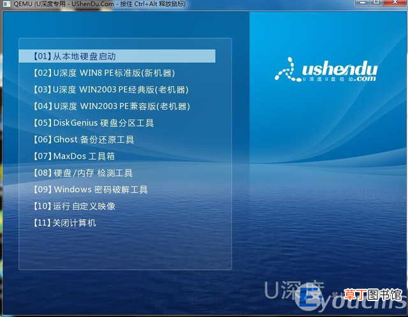408x317 pixels.
Task: Choose 【10】运行自定义映像
Action: pyautogui.click(x=74, y=206)
